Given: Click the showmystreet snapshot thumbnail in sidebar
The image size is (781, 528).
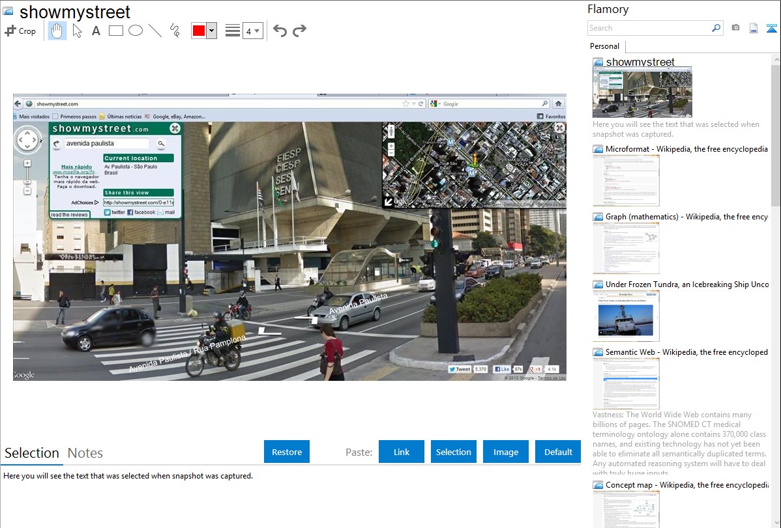Looking at the screenshot, I should pos(642,92).
